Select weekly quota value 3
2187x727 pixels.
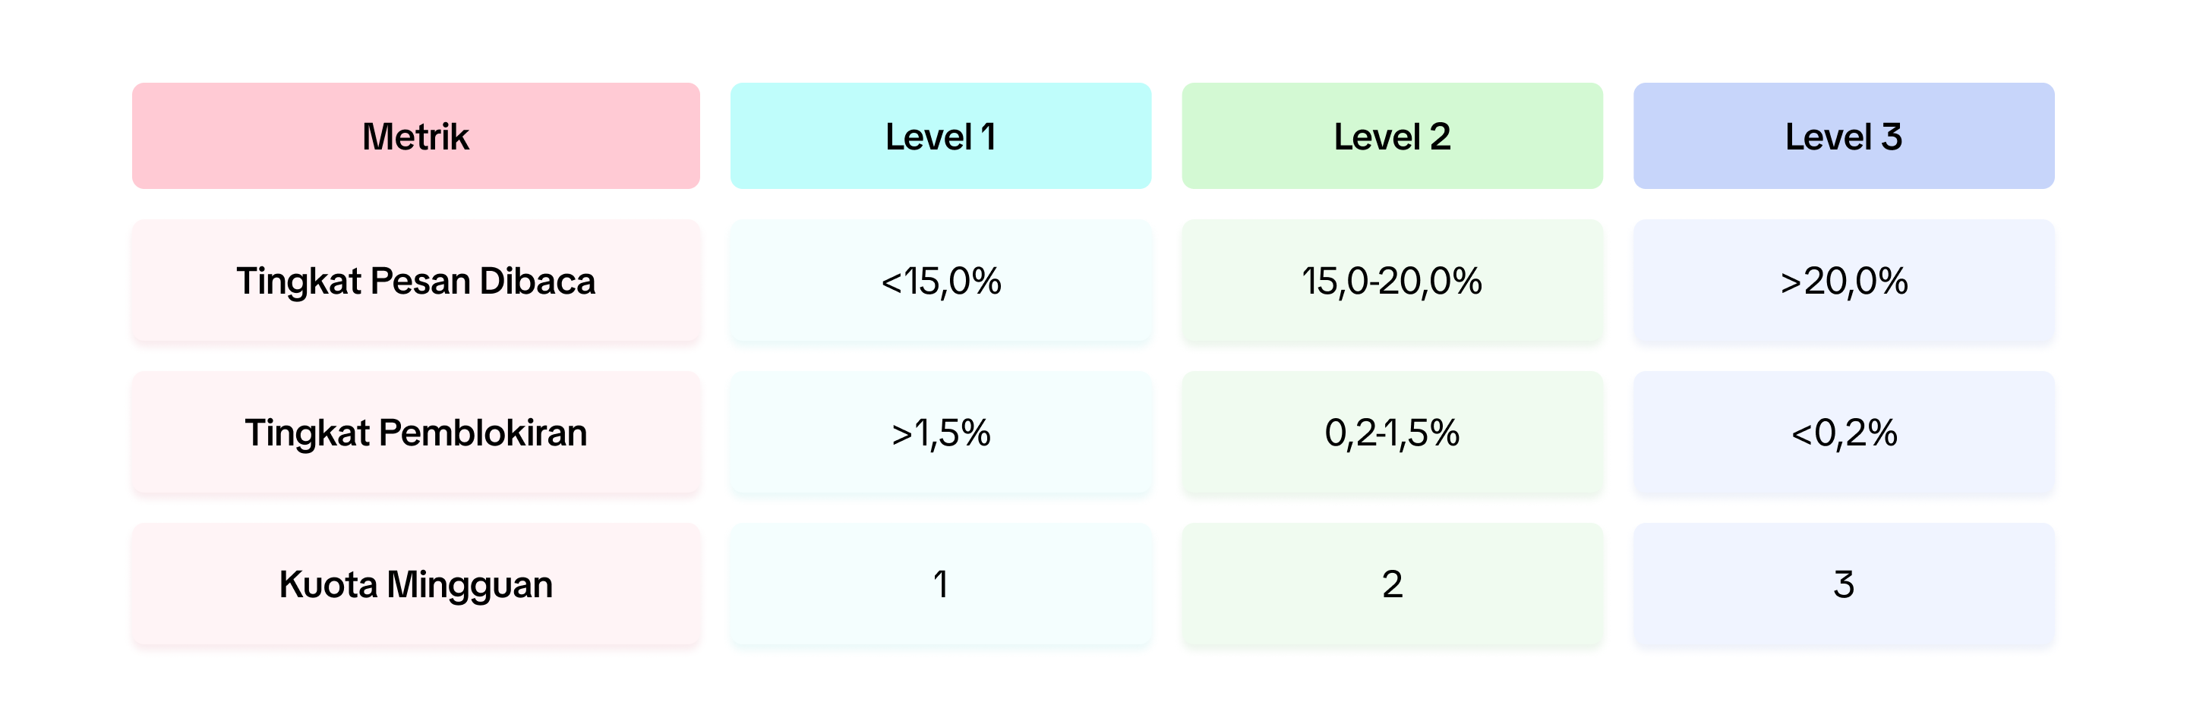point(1843,584)
